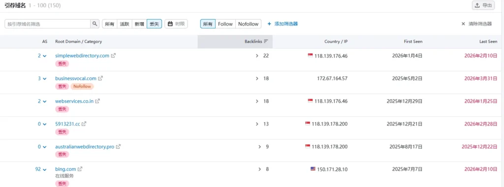Open webservices.co.in domain link

pyautogui.click(x=75, y=101)
